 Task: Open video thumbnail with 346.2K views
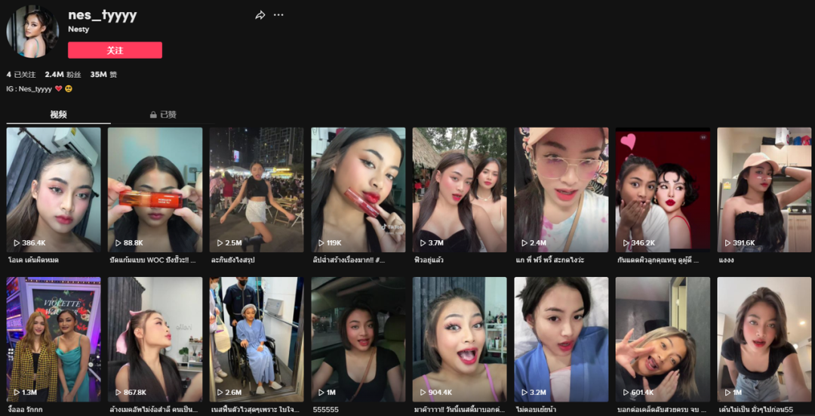663,189
